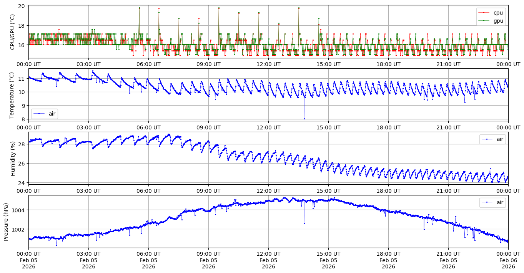Select the Humidity (%) y-axis label
The image size is (524, 273).
13,158
